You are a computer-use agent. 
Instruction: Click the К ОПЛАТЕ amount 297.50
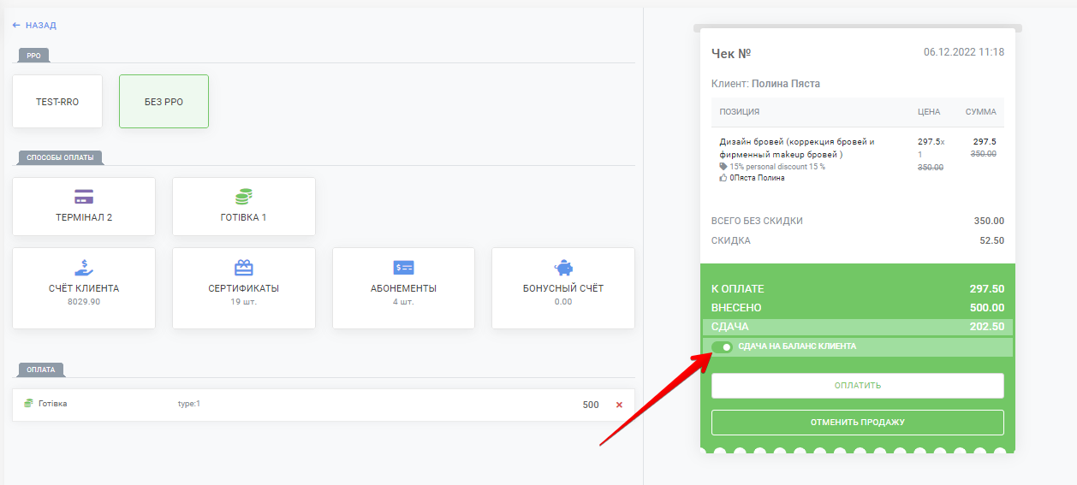[987, 289]
